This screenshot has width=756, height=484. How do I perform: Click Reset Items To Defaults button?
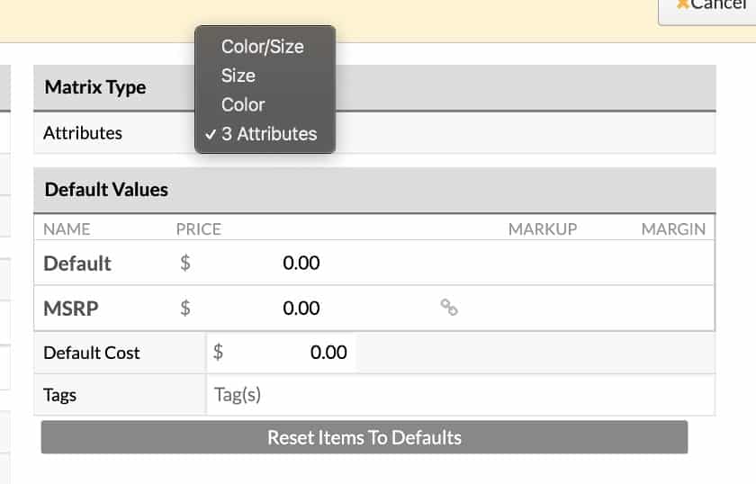point(364,437)
